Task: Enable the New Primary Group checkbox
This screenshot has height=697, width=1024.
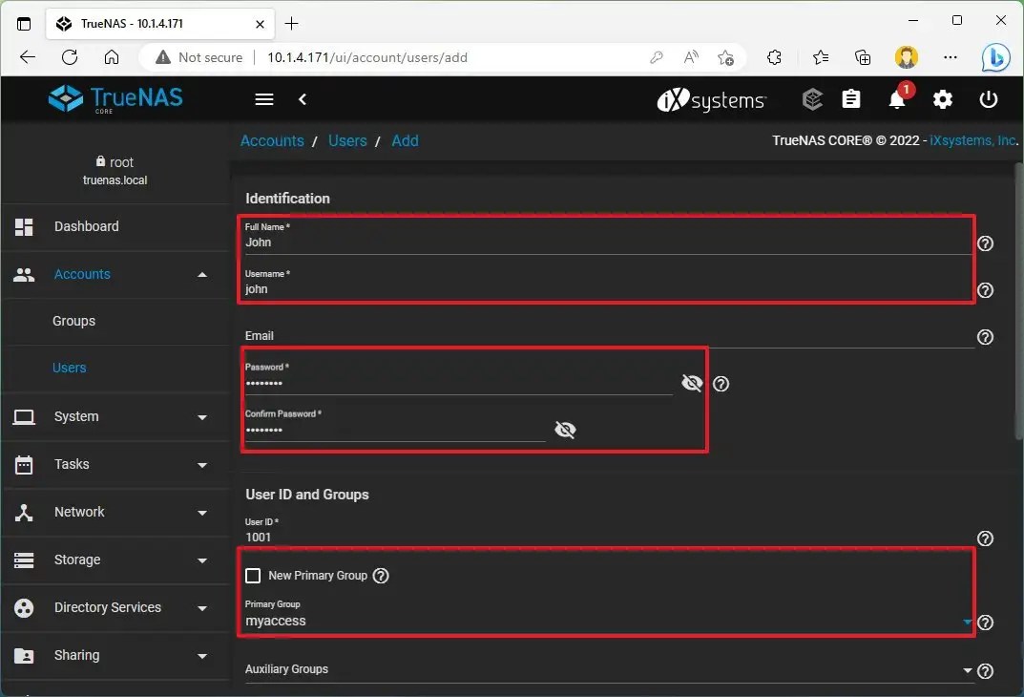Action: coord(253,575)
